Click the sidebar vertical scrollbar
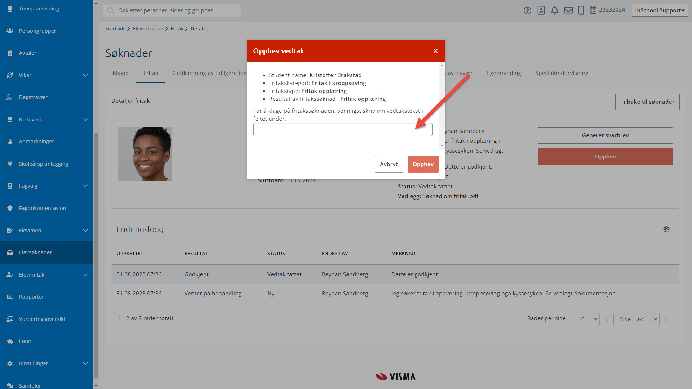Image resolution: width=692 pixels, height=389 pixels. coord(96,255)
